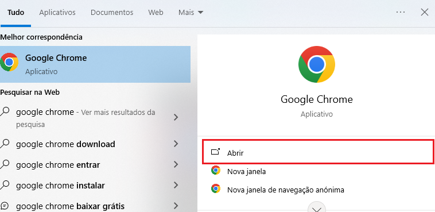The image size is (435, 212).
Task: Open Nova janela de navegação anónima
Action: coord(285,190)
